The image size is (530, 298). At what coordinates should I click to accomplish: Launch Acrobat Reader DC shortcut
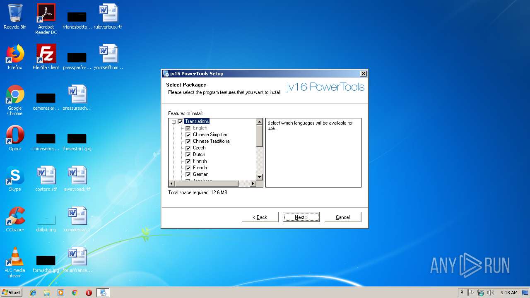[46, 19]
